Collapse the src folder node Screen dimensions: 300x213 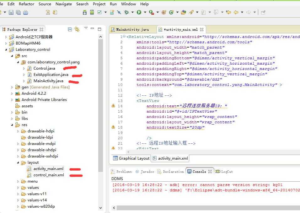pyautogui.click(x=12, y=56)
